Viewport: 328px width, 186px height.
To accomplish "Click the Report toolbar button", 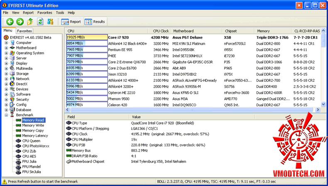I will pos(71,22).
